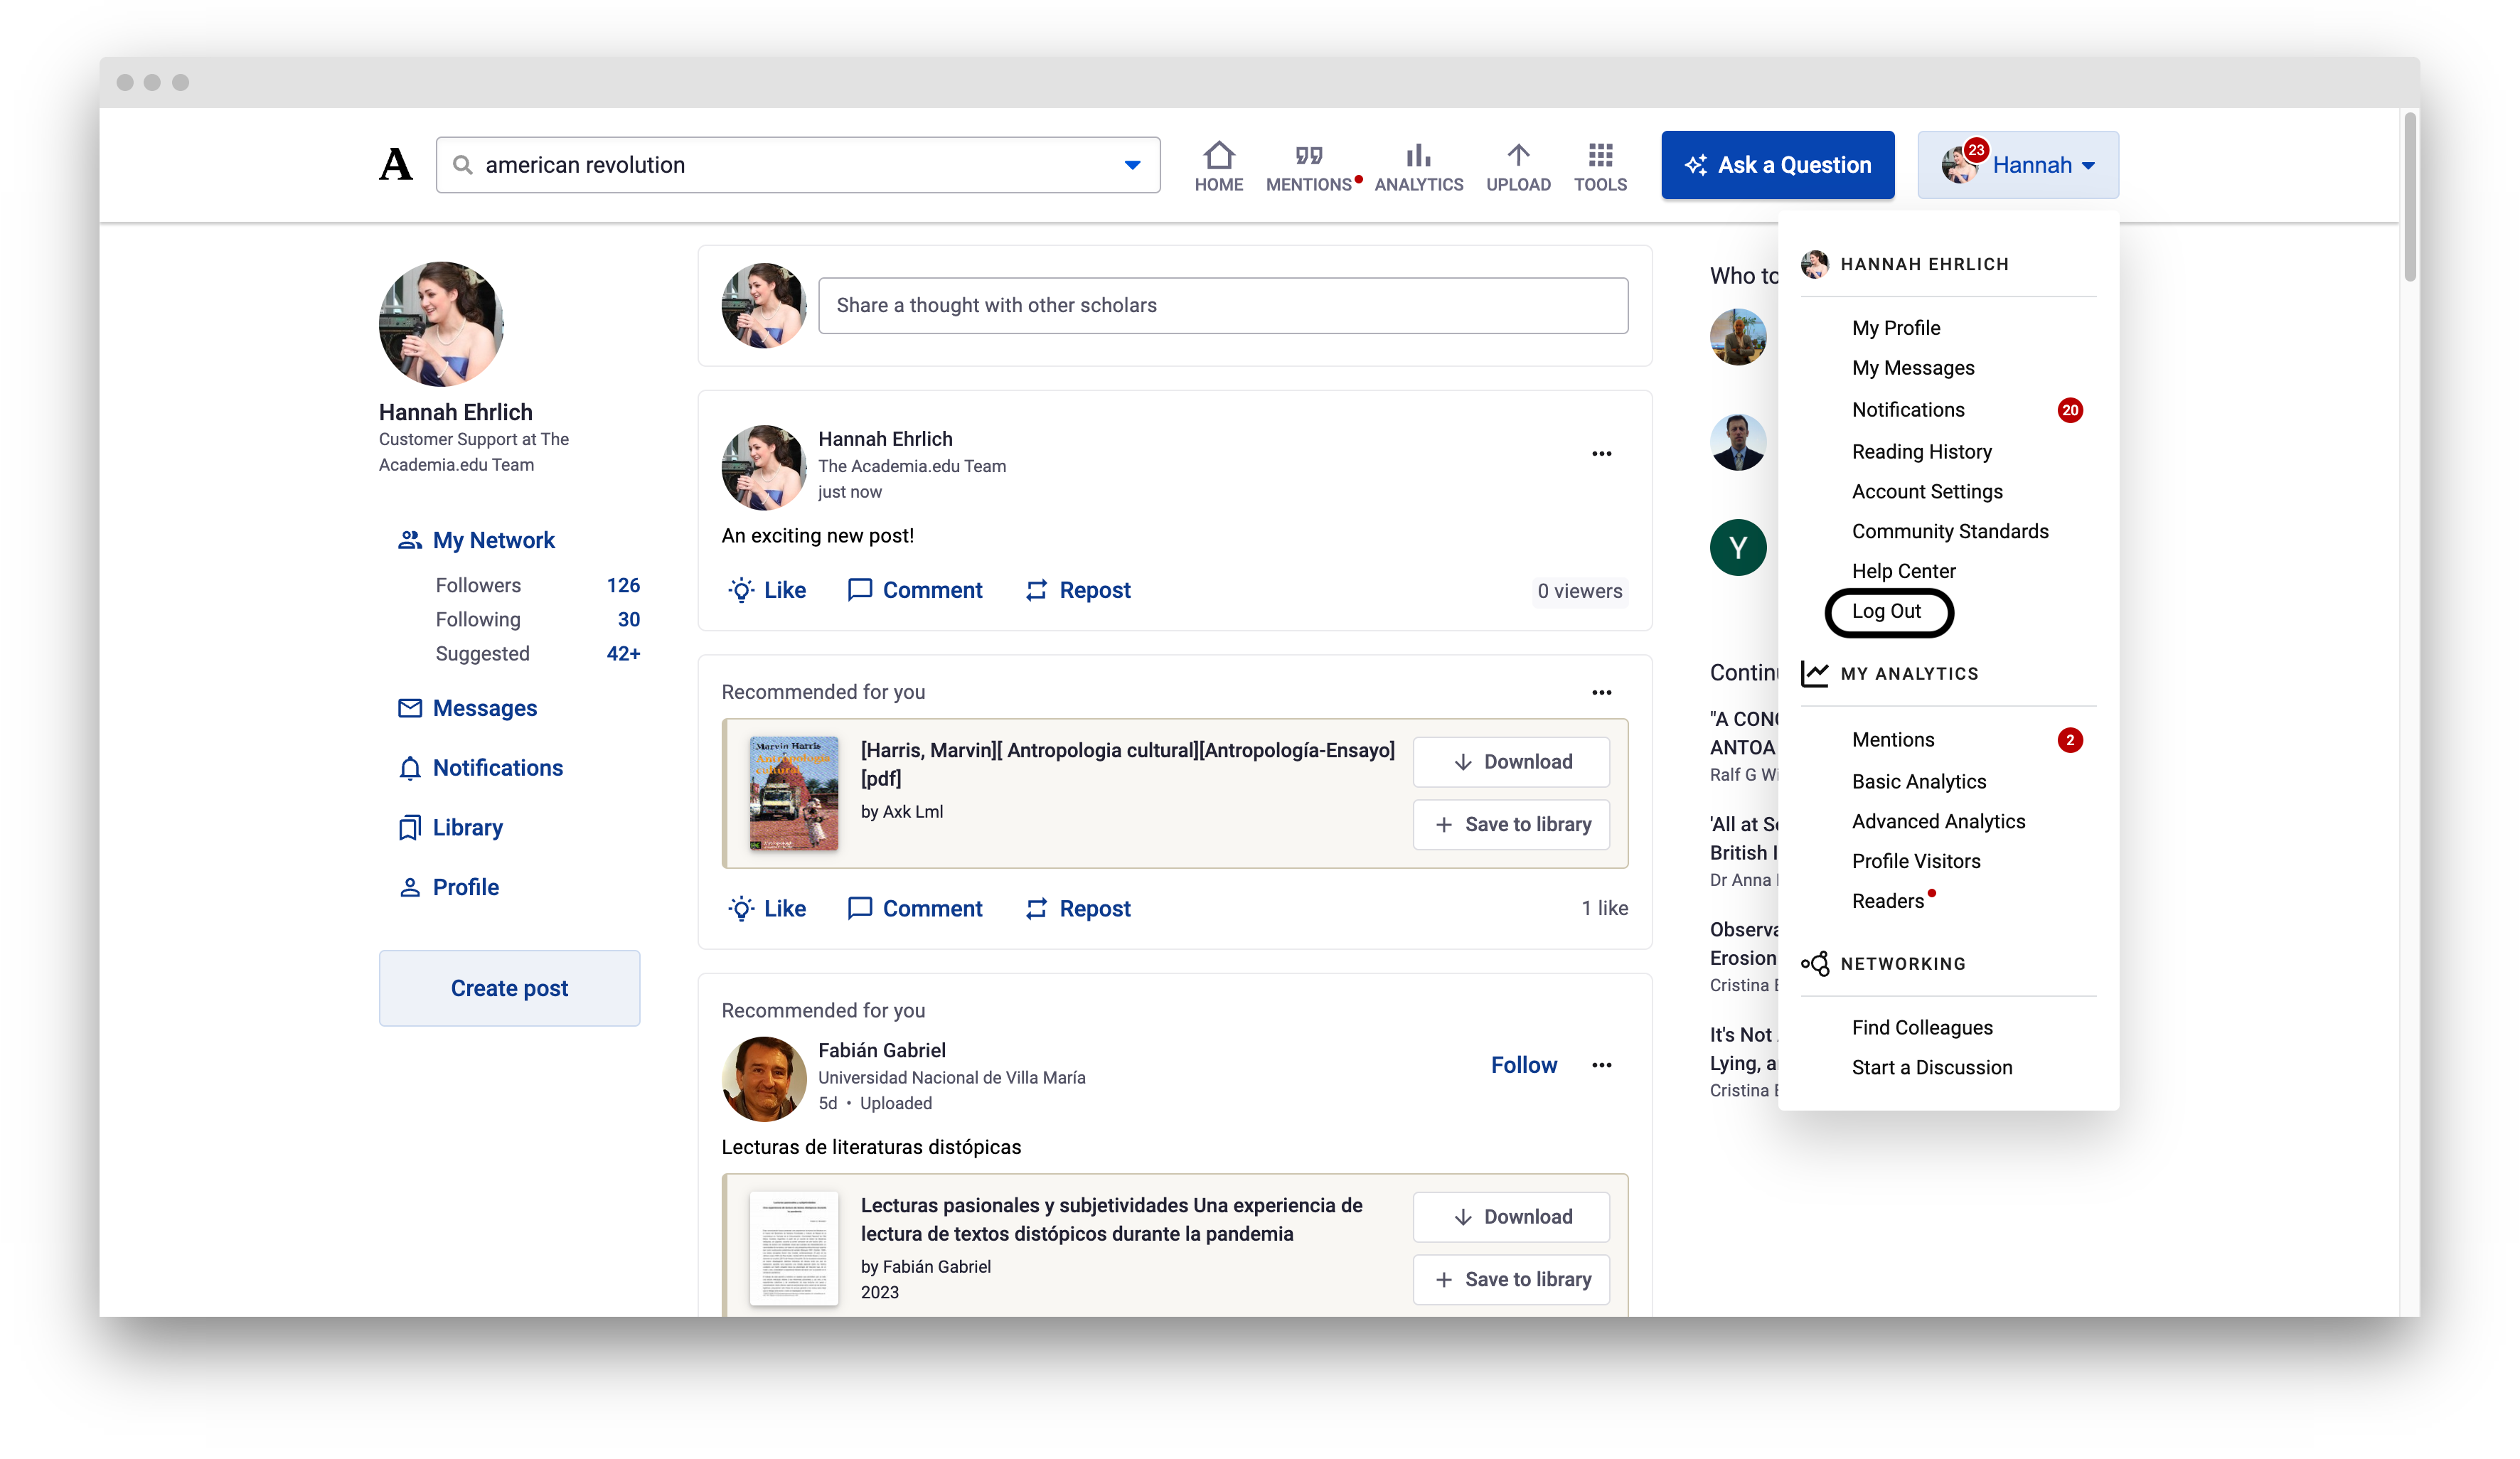Follow Fabián Gabriel
Viewport: 2520px width, 1459px height.
(1523, 1064)
